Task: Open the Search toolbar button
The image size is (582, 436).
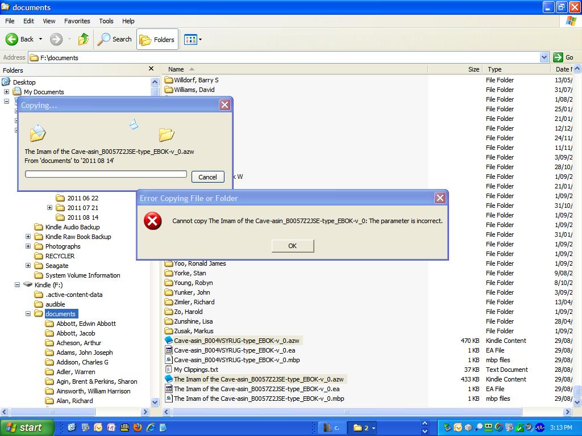Action: (115, 39)
